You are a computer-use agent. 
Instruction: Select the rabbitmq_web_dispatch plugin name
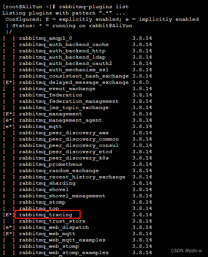[54, 227]
